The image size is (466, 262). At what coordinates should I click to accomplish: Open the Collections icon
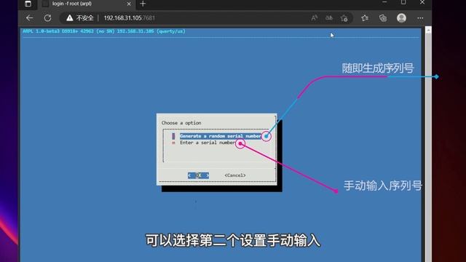tap(383, 18)
